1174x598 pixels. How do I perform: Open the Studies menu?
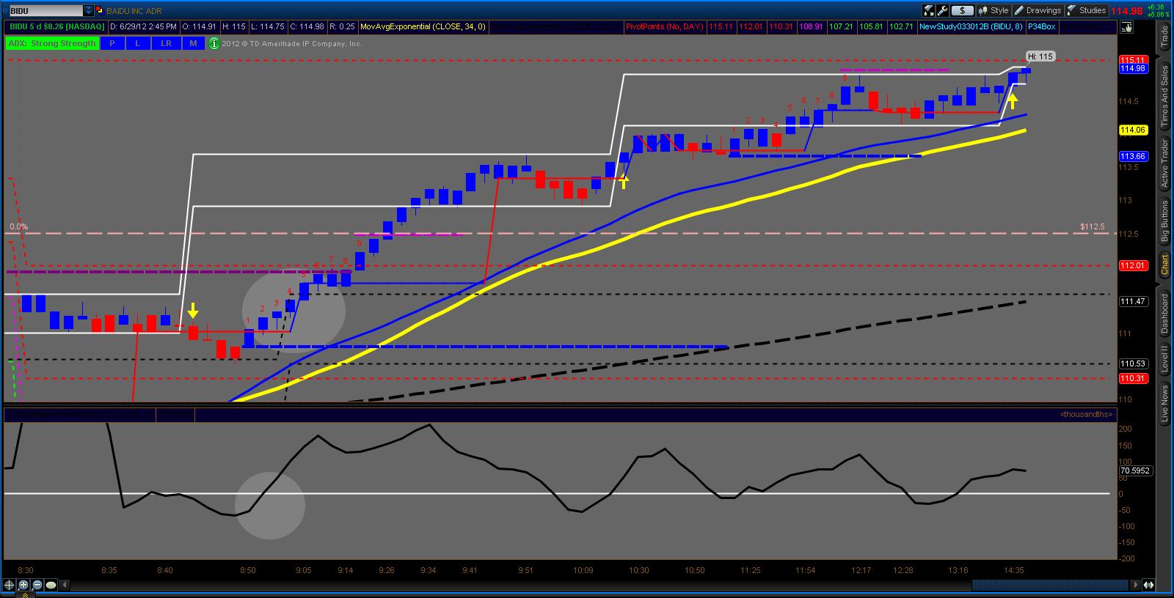click(1087, 10)
